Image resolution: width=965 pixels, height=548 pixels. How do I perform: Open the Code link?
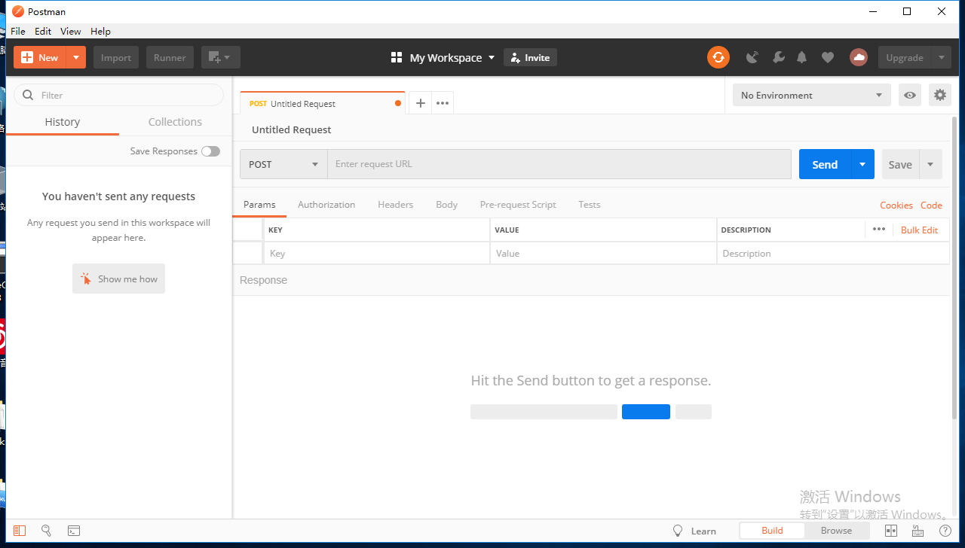(931, 205)
